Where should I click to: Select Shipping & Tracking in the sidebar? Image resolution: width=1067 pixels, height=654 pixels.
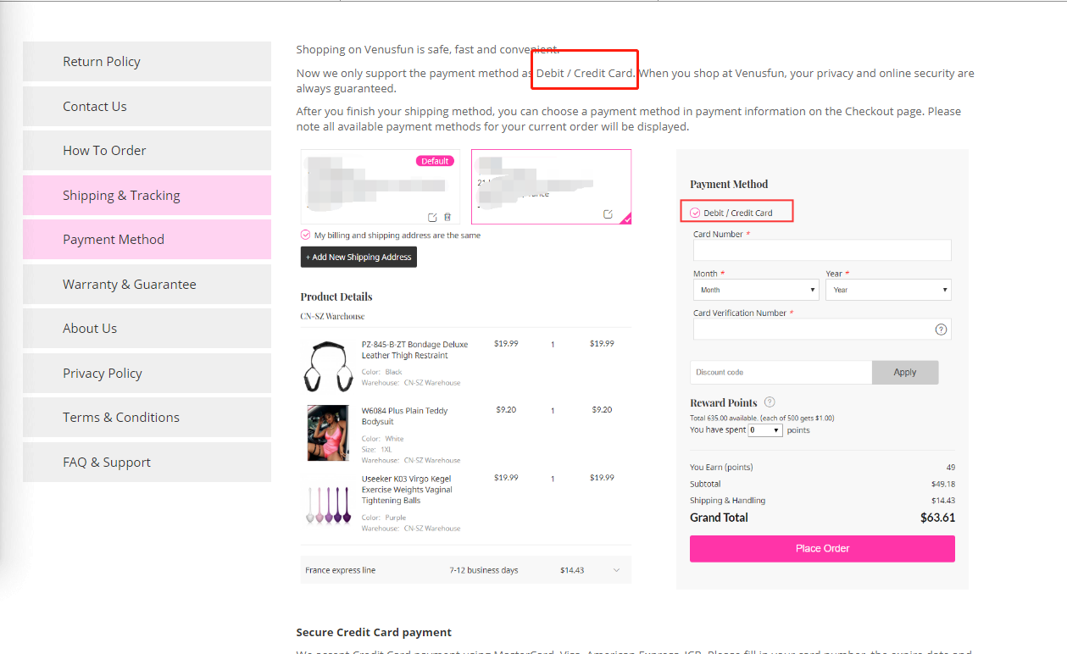(x=147, y=196)
